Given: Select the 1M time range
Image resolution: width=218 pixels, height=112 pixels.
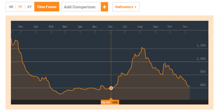Looking at the screenshot, I should coord(11,7).
